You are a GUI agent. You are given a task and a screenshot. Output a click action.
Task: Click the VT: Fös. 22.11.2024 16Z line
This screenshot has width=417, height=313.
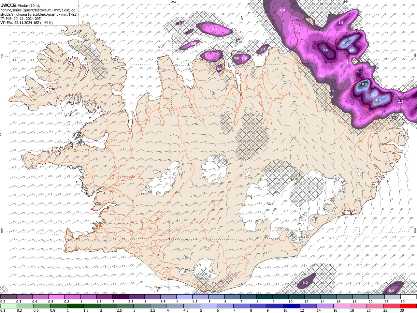(26, 23)
